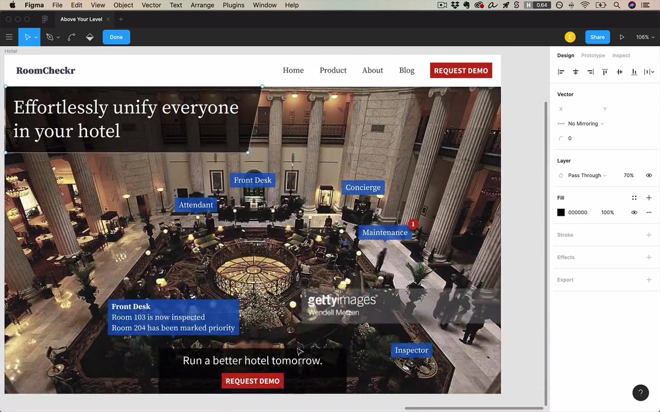Open Pass Through blend mode dropdown

coord(587,175)
